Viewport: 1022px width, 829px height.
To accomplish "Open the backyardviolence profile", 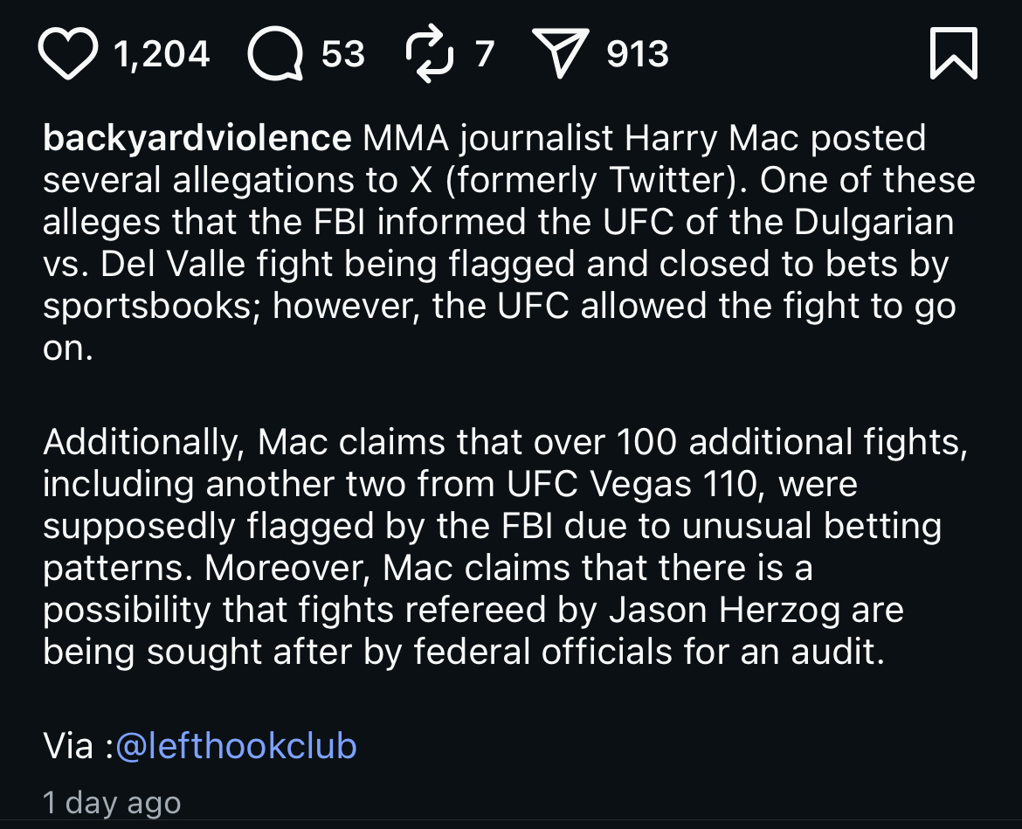I will point(197,138).
